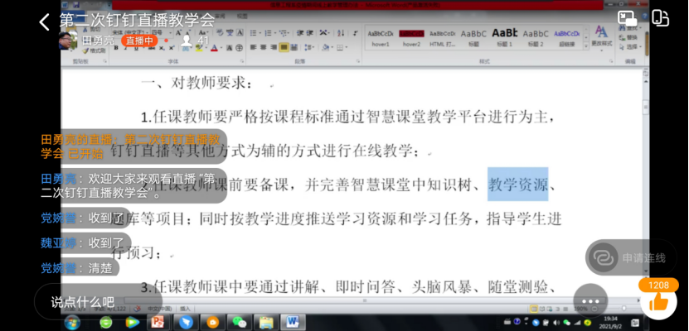
Task: Switch to picture-in-picture window mode
Action: [628, 18]
